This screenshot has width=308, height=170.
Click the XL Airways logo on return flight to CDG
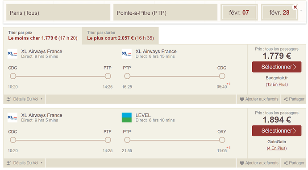[127, 54]
